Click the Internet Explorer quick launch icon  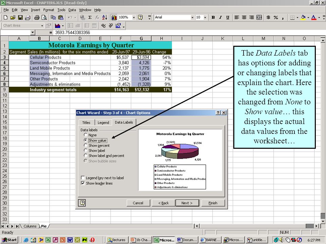(x=26, y=240)
